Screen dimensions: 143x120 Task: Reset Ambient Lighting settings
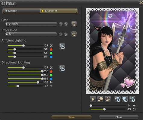62,47
